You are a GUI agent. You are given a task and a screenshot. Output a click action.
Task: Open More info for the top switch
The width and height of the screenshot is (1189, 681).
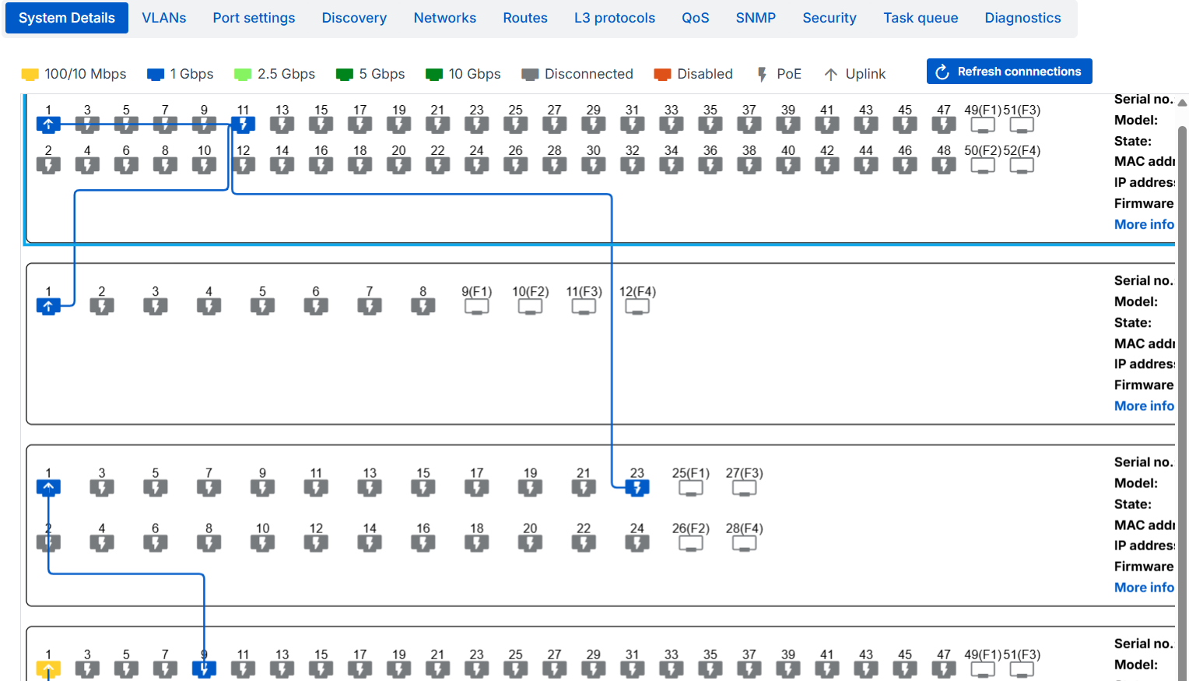pos(1143,224)
